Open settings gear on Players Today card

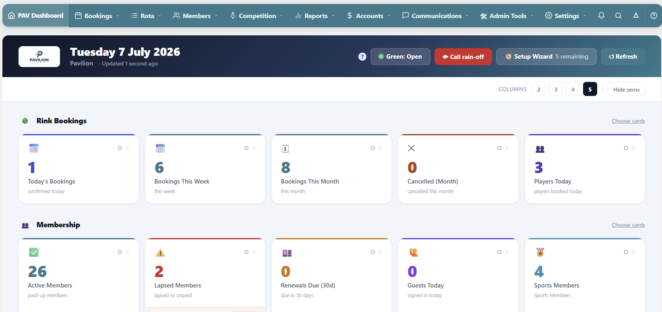626,148
